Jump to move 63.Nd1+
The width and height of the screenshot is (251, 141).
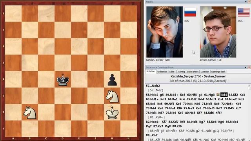[x=152, y=99]
